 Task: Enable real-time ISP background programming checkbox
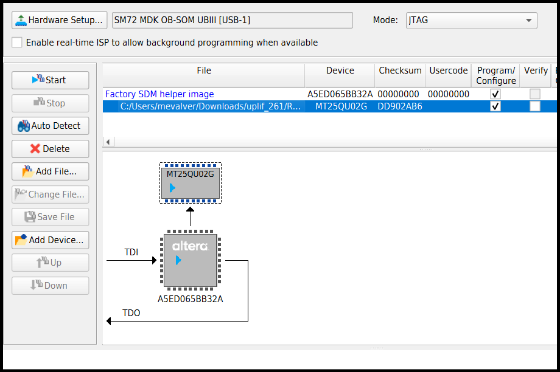[17, 43]
